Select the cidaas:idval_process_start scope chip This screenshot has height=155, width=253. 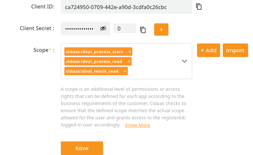(94, 52)
